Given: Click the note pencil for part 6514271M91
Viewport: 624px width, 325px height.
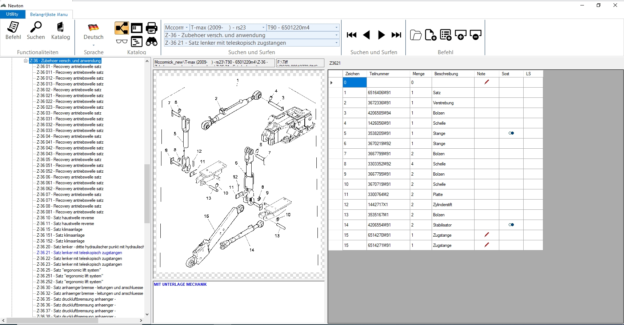Looking at the screenshot, I should click(487, 245).
